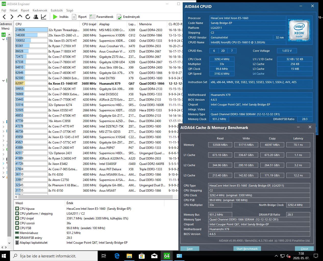Open the Fájl menu
This screenshot has width=323, height=261.
click(4, 10)
